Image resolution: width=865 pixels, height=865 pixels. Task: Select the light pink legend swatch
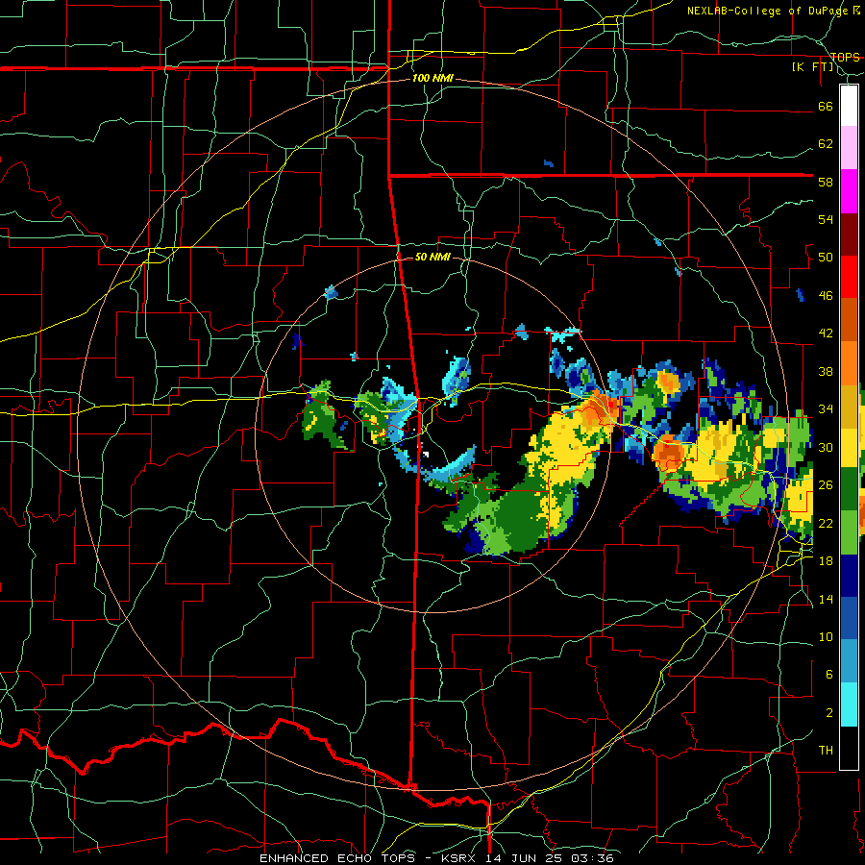pyautogui.click(x=849, y=148)
